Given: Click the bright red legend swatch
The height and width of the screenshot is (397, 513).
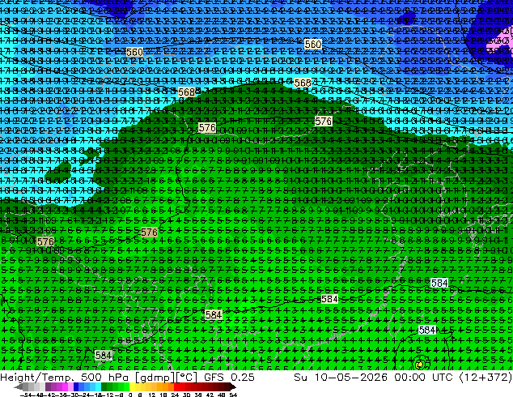Looking at the screenshot, I should [176, 386].
